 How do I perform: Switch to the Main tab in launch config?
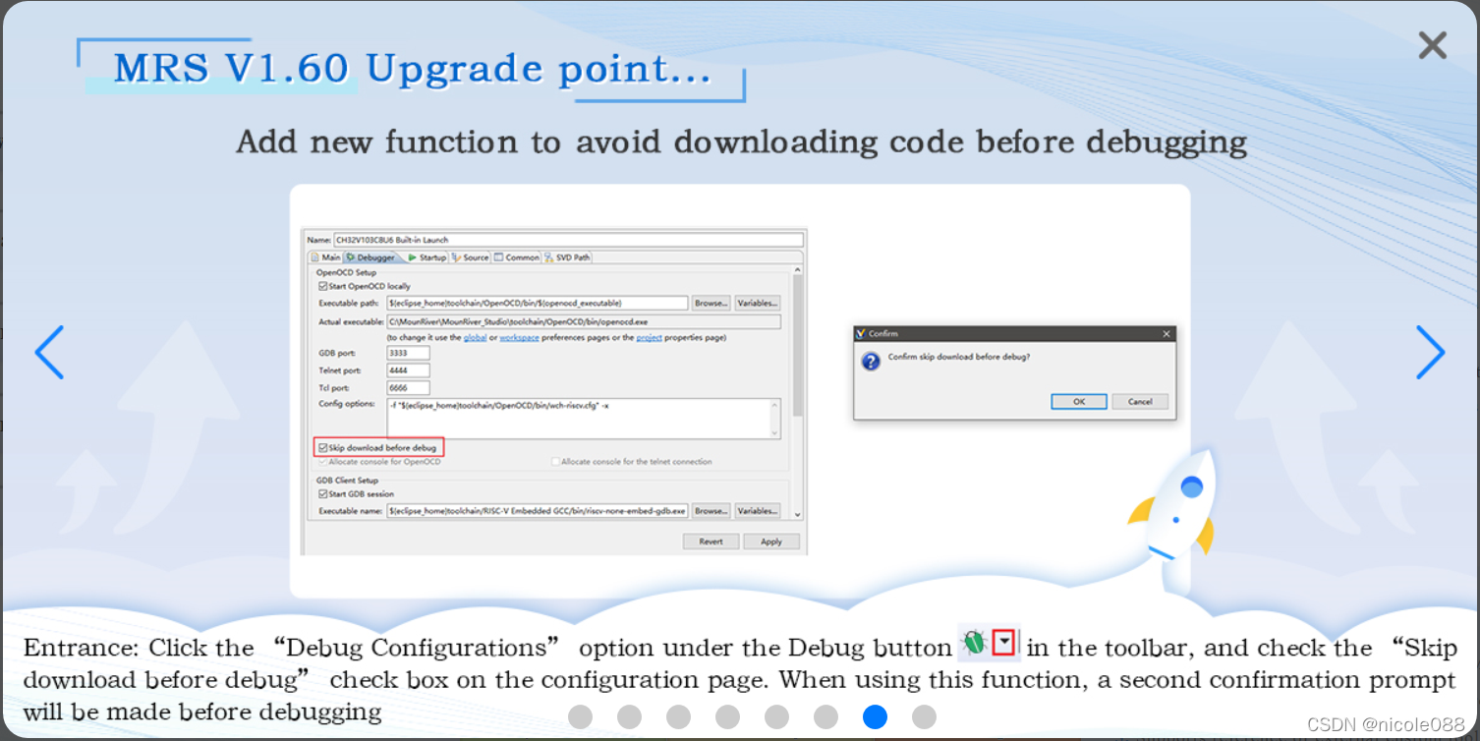[325, 257]
